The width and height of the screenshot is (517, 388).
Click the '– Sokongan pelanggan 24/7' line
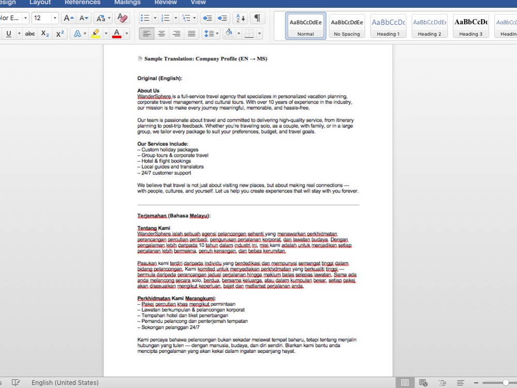pos(169,327)
